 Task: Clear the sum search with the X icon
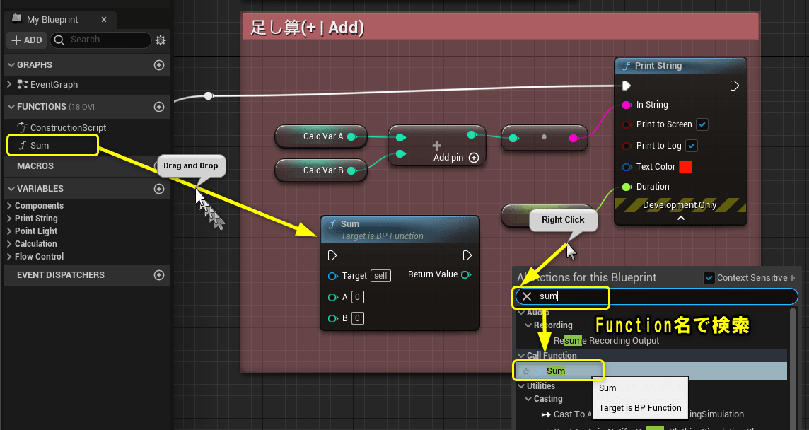pyautogui.click(x=525, y=298)
